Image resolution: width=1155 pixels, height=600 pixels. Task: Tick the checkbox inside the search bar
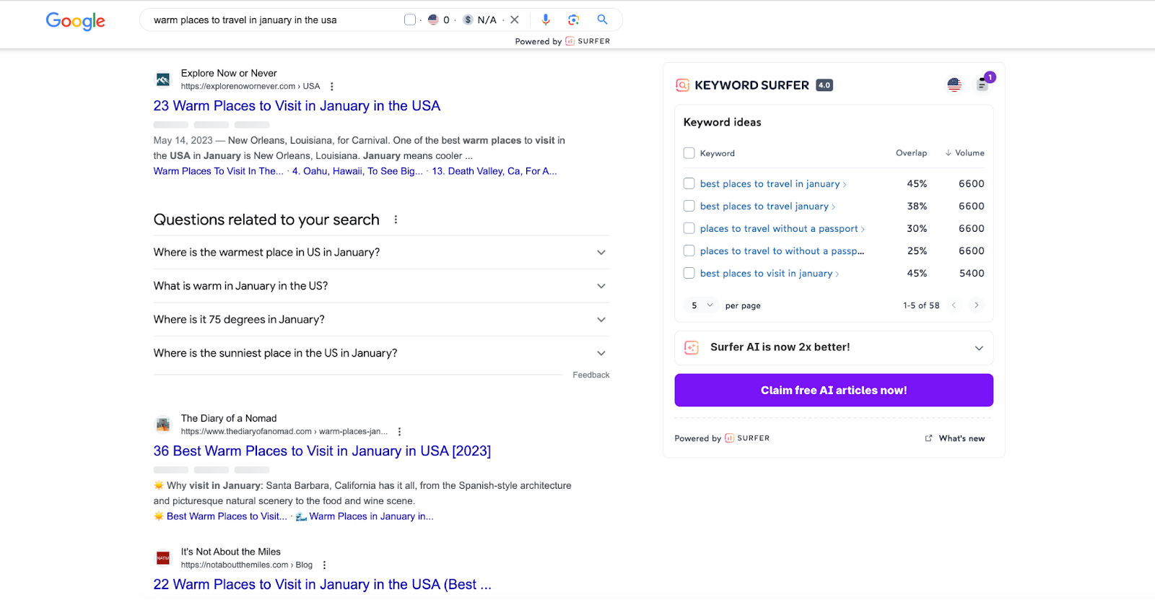point(410,20)
